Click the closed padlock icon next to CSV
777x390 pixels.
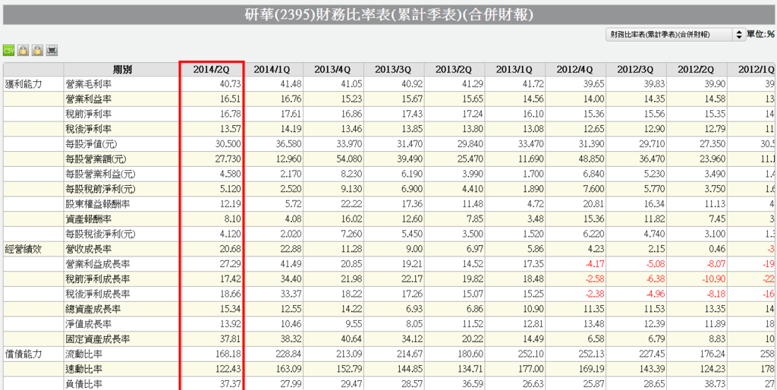point(23,51)
